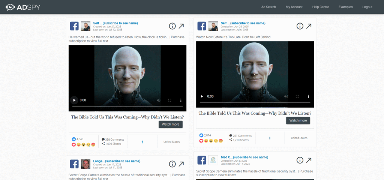Open more options on Jun 25 video

tap(308, 96)
